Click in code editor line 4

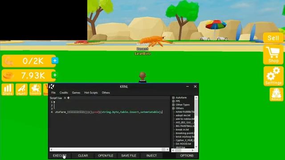109,112
